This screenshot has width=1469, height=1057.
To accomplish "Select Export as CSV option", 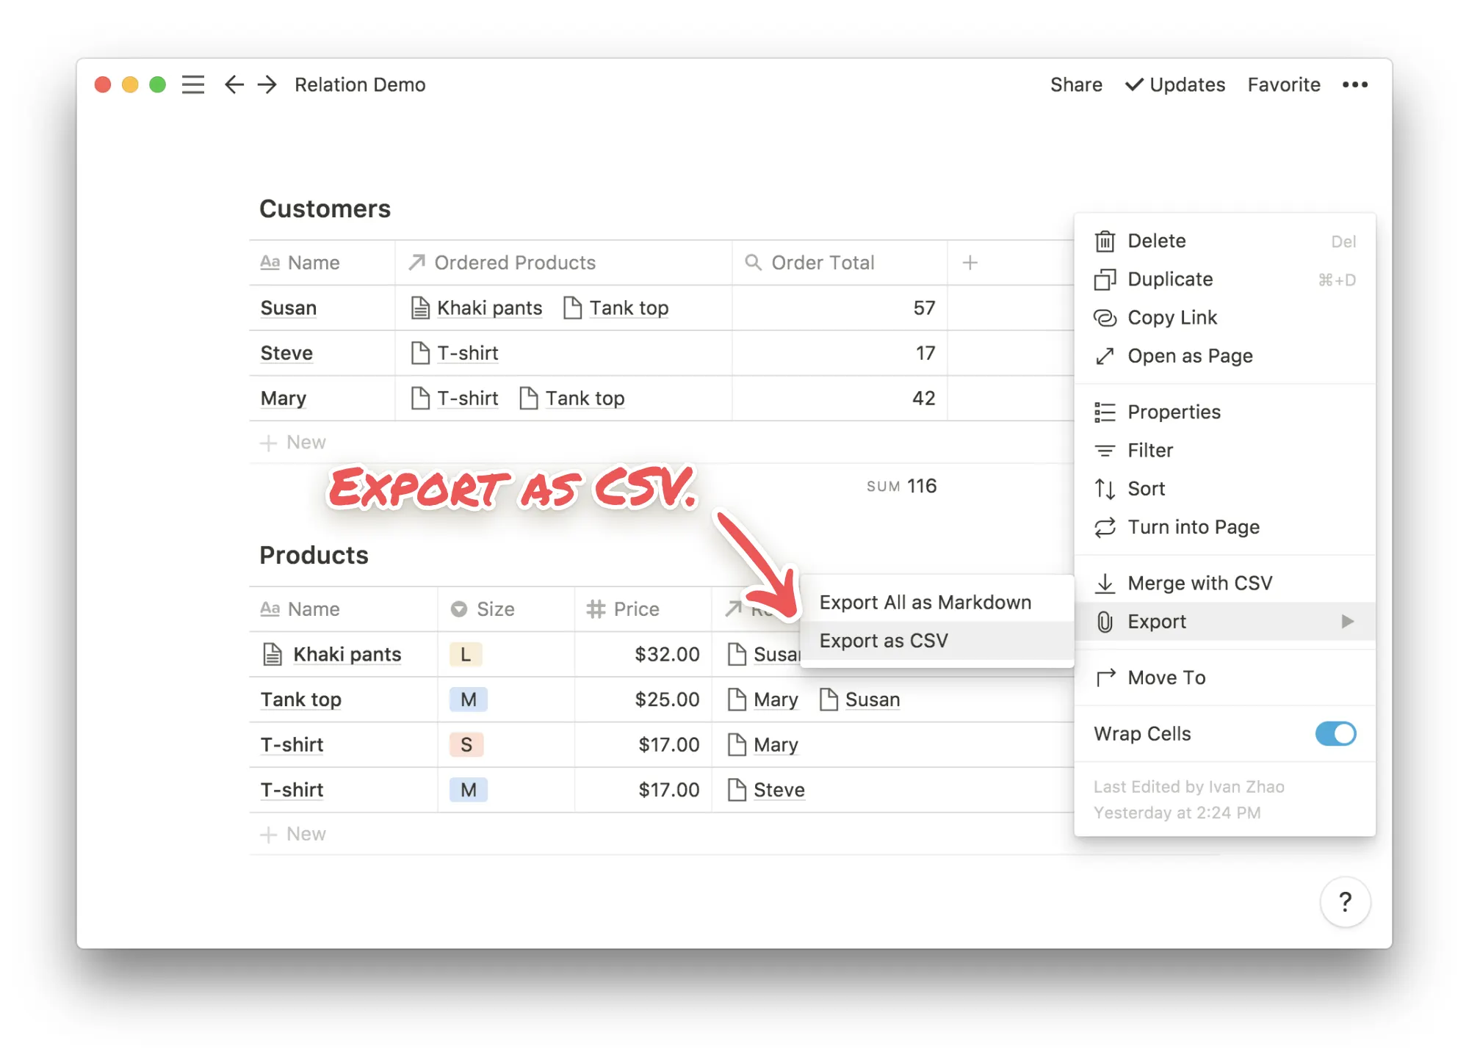I will [884, 641].
